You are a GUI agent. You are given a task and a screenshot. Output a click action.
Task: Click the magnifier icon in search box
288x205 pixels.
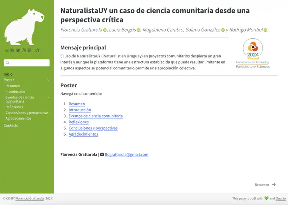coord(8,63)
